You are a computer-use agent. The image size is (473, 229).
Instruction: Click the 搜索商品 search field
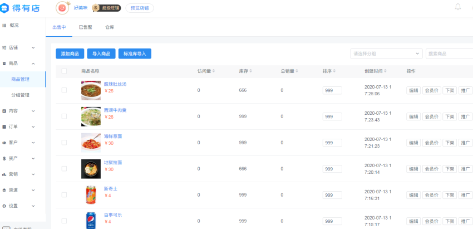pos(448,53)
